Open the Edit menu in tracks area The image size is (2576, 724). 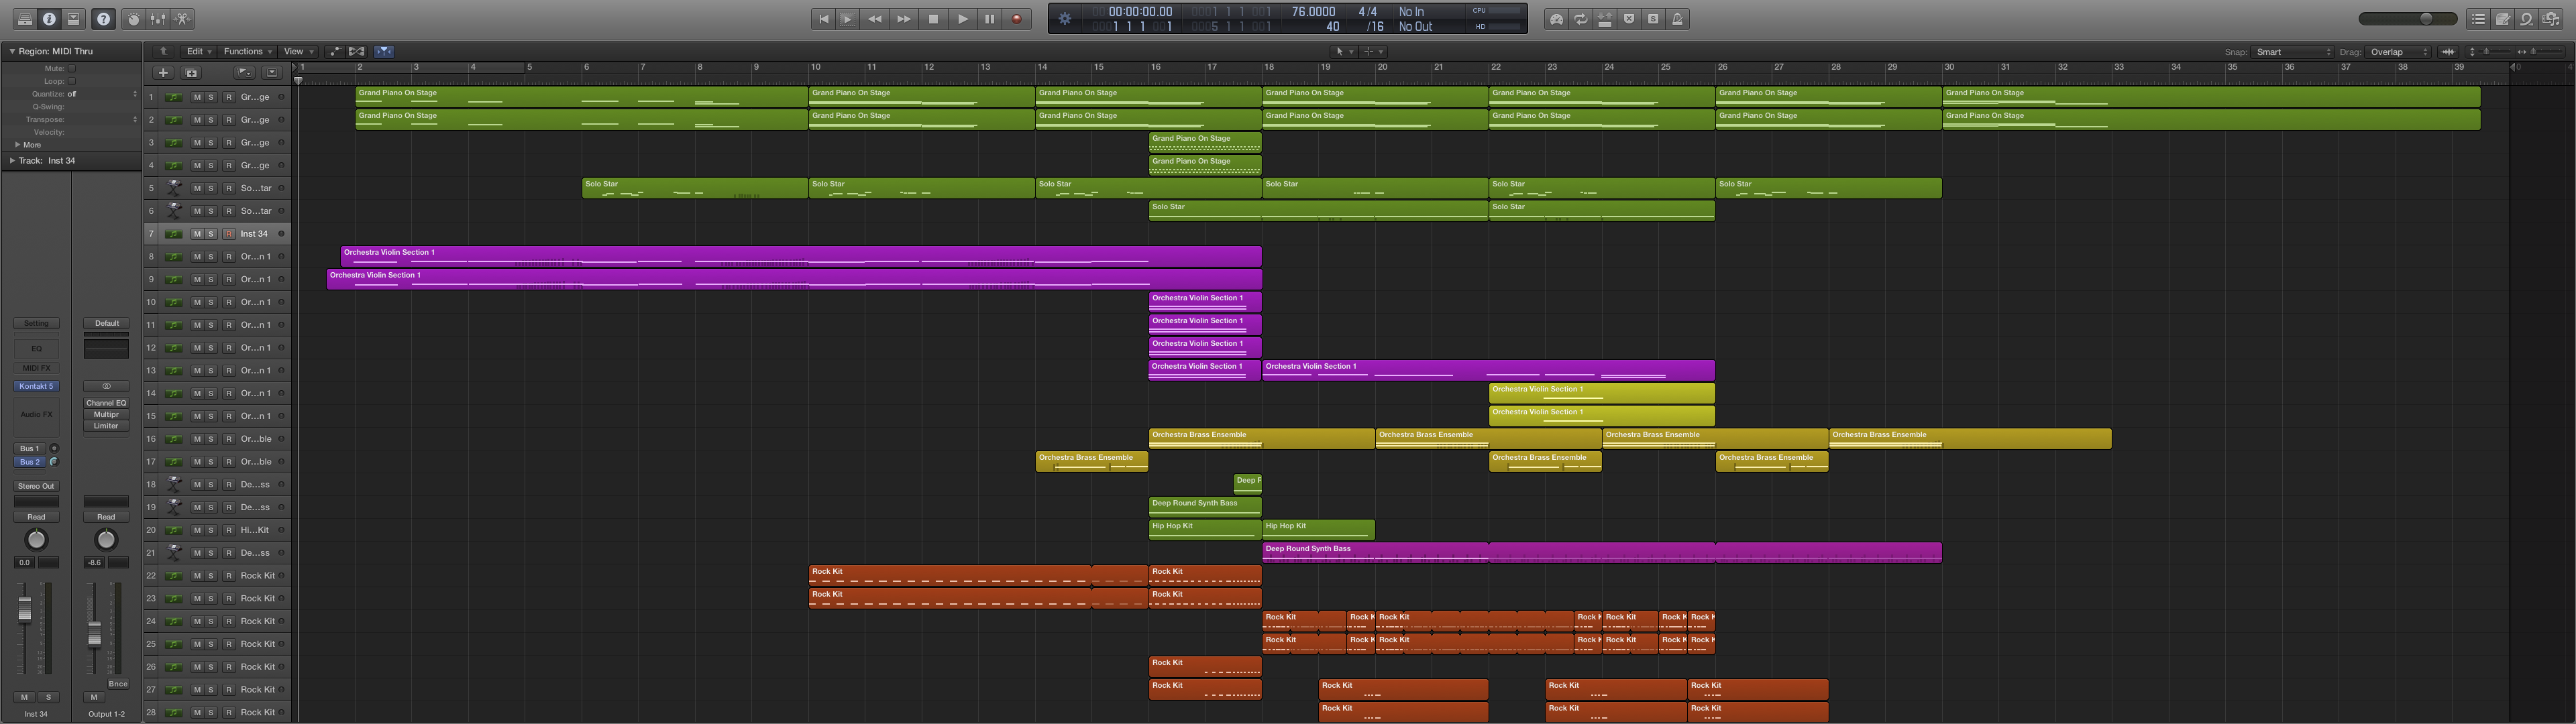199,51
